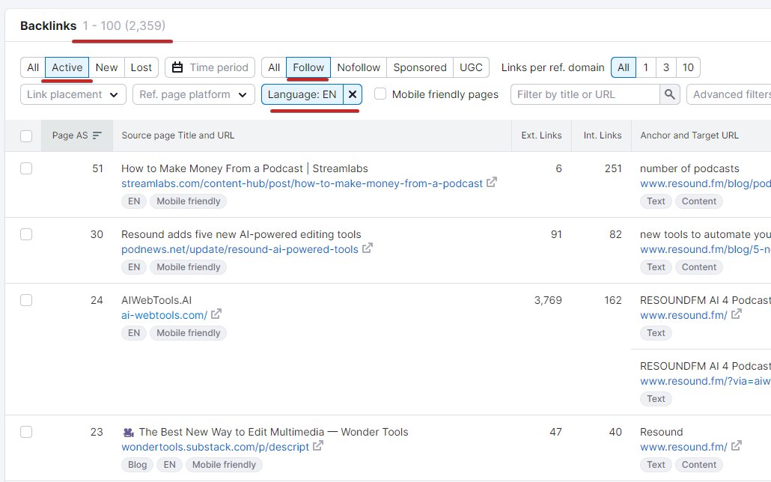Screen dimensions: 771x482
Task: Sort by Page AS column icon
Action: [x=97, y=135]
